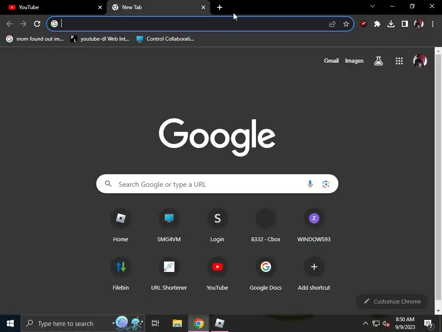
Task: Open File Explorer from taskbar
Action: [177, 323]
